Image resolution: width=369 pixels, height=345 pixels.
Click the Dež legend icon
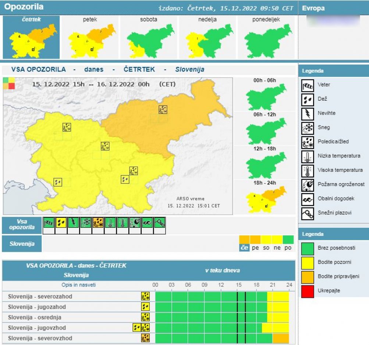pos(307,100)
